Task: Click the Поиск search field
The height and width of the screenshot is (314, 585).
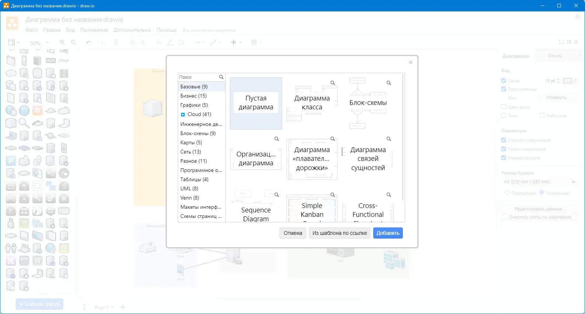Action: click(198, 77)
